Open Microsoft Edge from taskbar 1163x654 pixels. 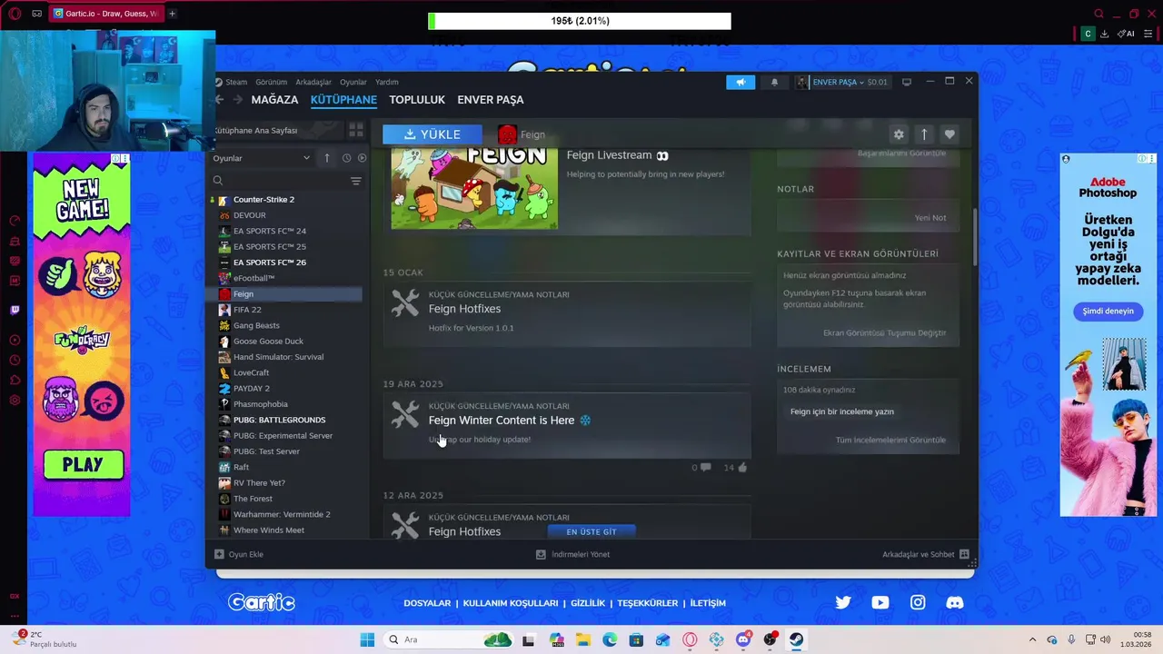610,639
